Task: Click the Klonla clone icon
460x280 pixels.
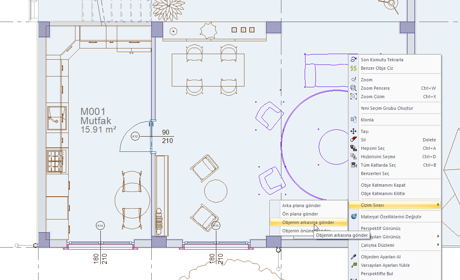Action: 354,120
